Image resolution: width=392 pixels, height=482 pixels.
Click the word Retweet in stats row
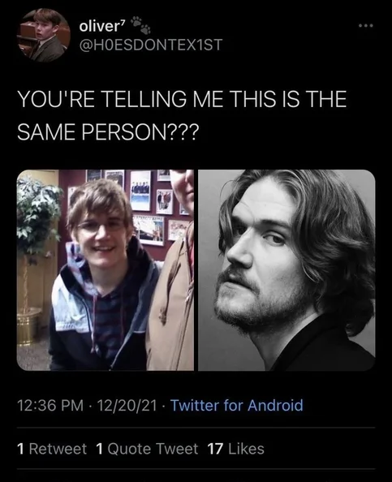(58, 449)
